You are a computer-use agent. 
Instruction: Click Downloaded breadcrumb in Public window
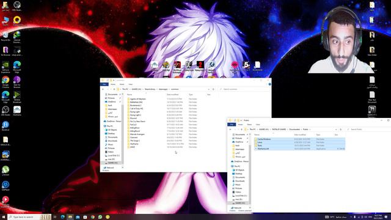click(294, 129)
